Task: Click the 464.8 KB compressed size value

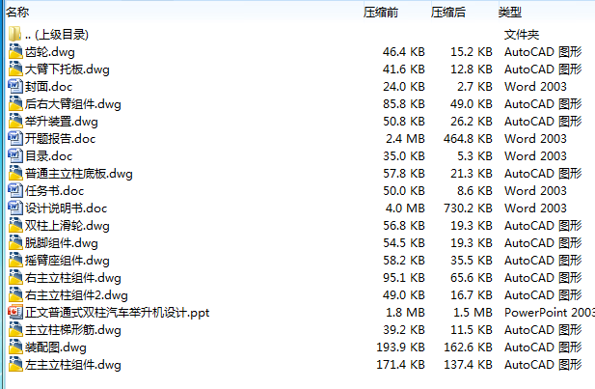Action: pos(468,139)
